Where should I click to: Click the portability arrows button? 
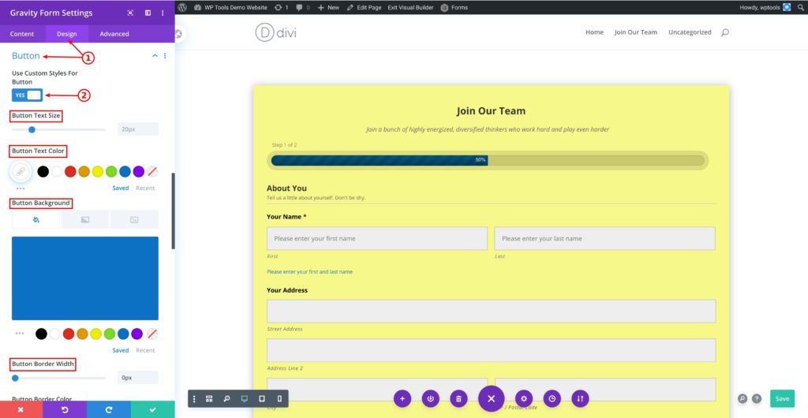point(580,398)
